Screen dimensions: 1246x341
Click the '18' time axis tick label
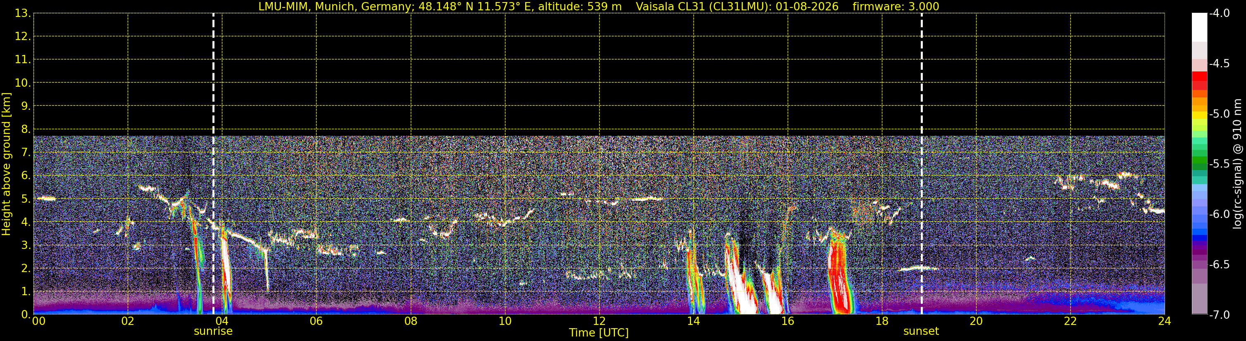882,321
